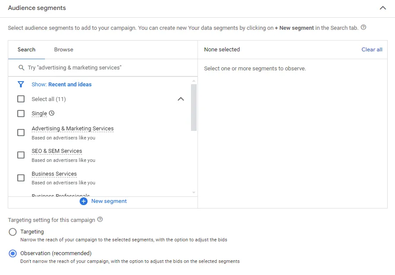
Task: Click the help icon beside Search tab text
Action: (x=363, y=27)
